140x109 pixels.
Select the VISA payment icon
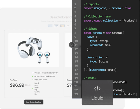[56, 26]
